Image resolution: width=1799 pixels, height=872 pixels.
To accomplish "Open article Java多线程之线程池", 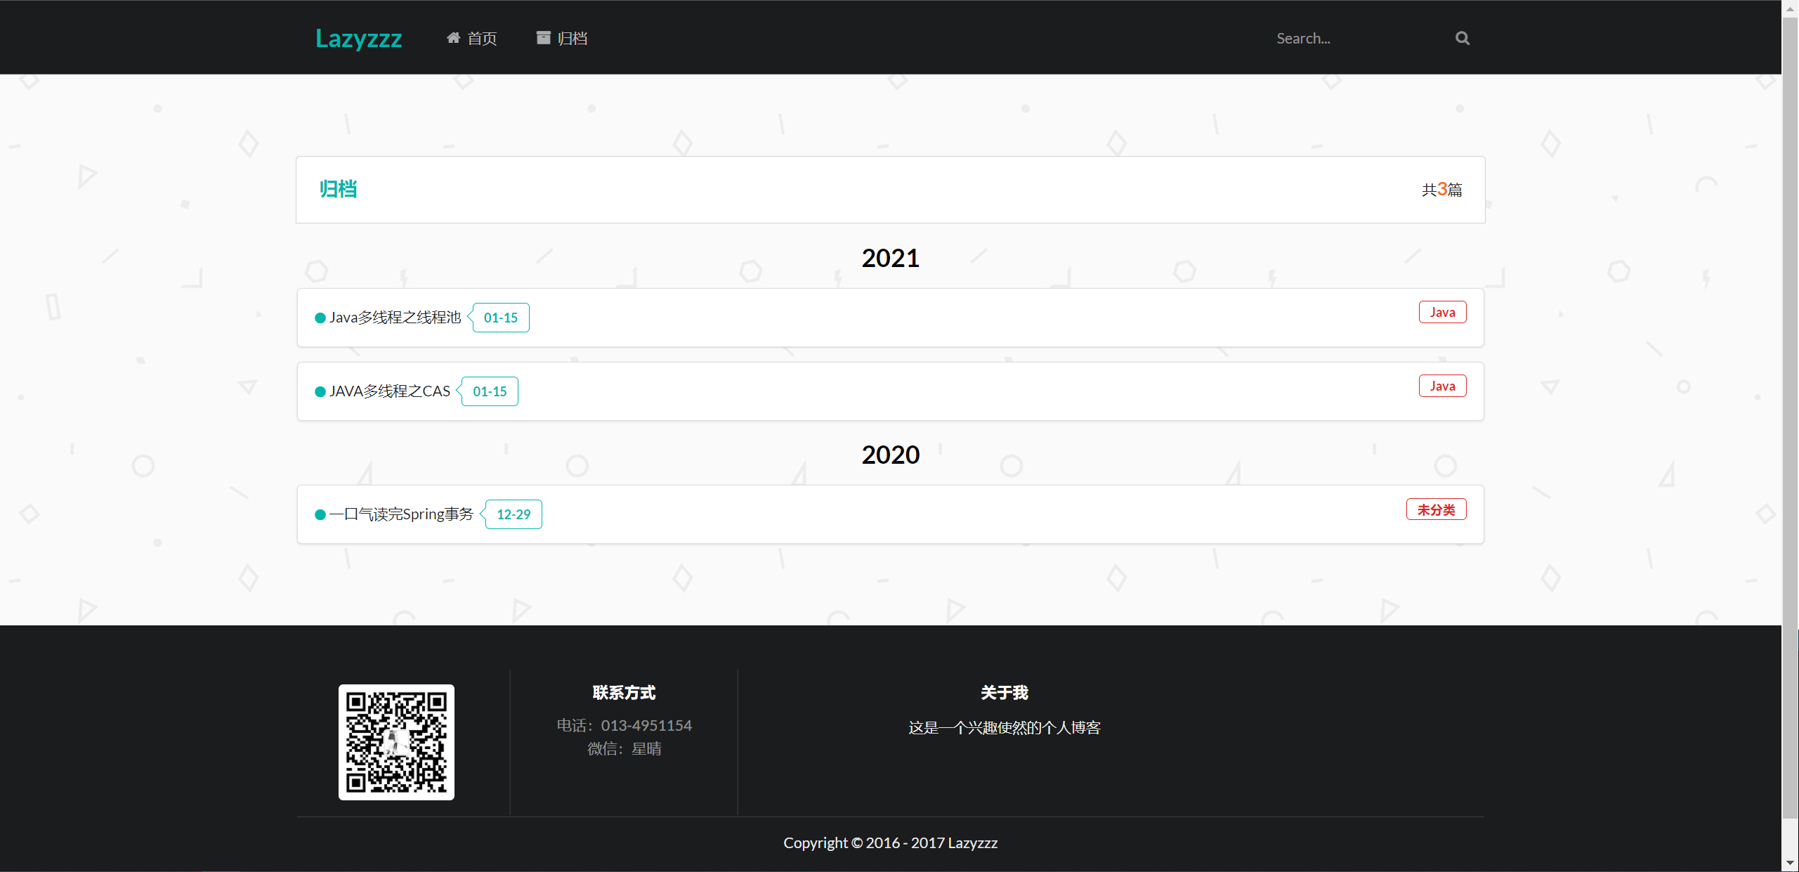I will [395, 318].
